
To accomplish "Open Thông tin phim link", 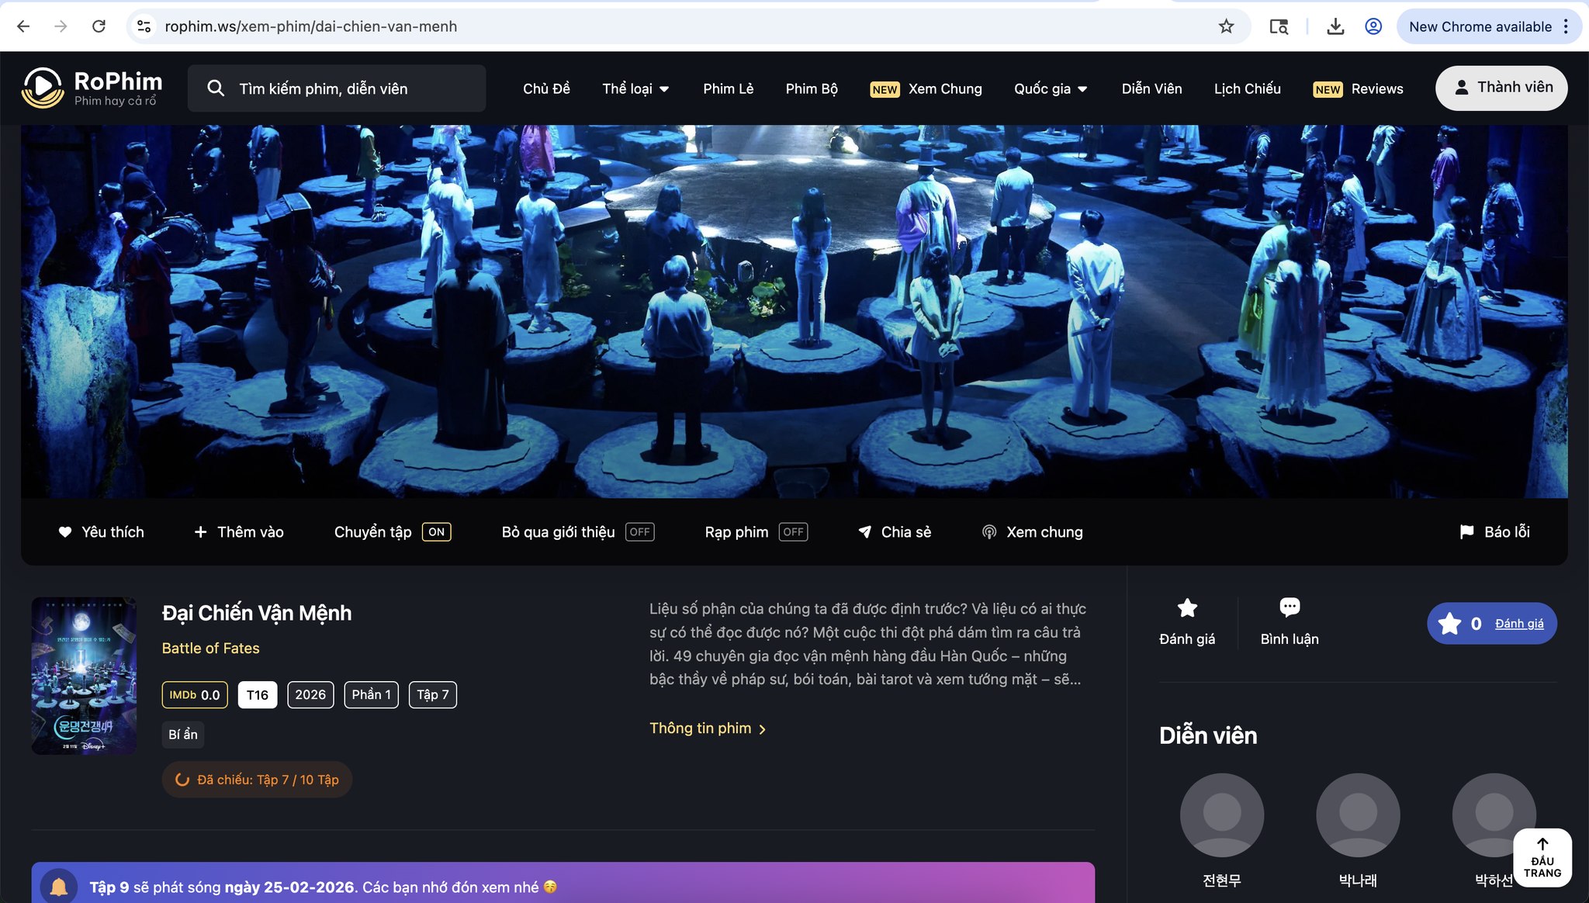I will 708,728.
